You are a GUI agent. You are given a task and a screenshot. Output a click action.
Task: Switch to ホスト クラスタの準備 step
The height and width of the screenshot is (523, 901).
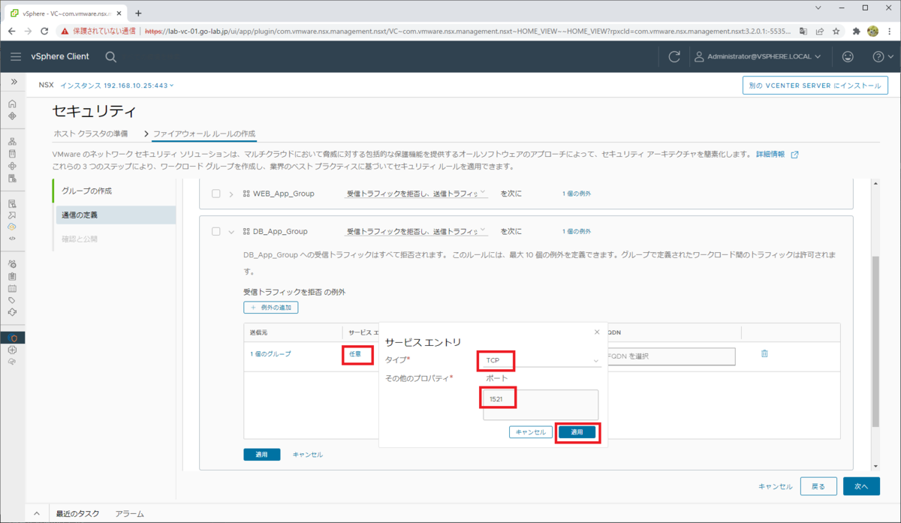tap(90, 134)
